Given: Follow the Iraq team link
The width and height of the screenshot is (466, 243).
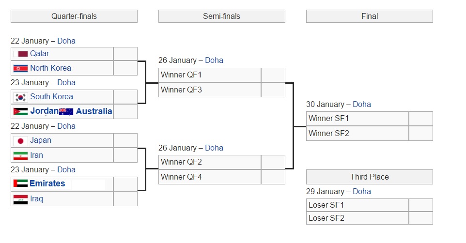Looking at the screenshot, I should click(x=36, y=199).
